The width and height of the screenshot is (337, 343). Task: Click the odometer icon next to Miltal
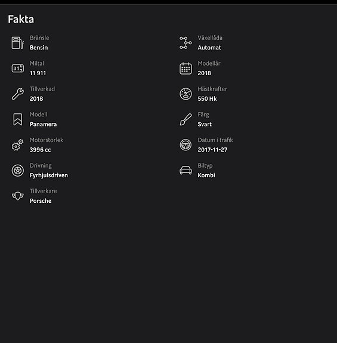point(18,69)
